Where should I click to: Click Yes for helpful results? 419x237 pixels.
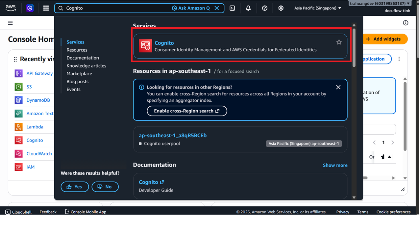(75, 187)
